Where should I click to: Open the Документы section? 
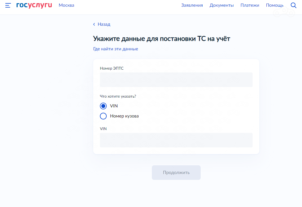coord(222,5)
